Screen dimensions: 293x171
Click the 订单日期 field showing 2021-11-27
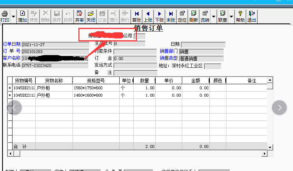[56, 45]
